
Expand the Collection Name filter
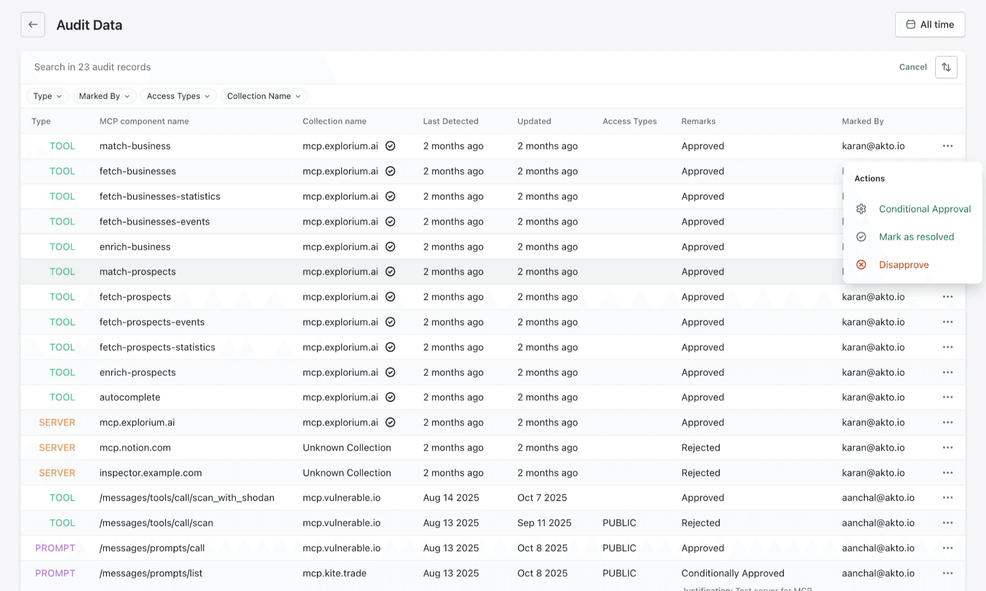263,96
